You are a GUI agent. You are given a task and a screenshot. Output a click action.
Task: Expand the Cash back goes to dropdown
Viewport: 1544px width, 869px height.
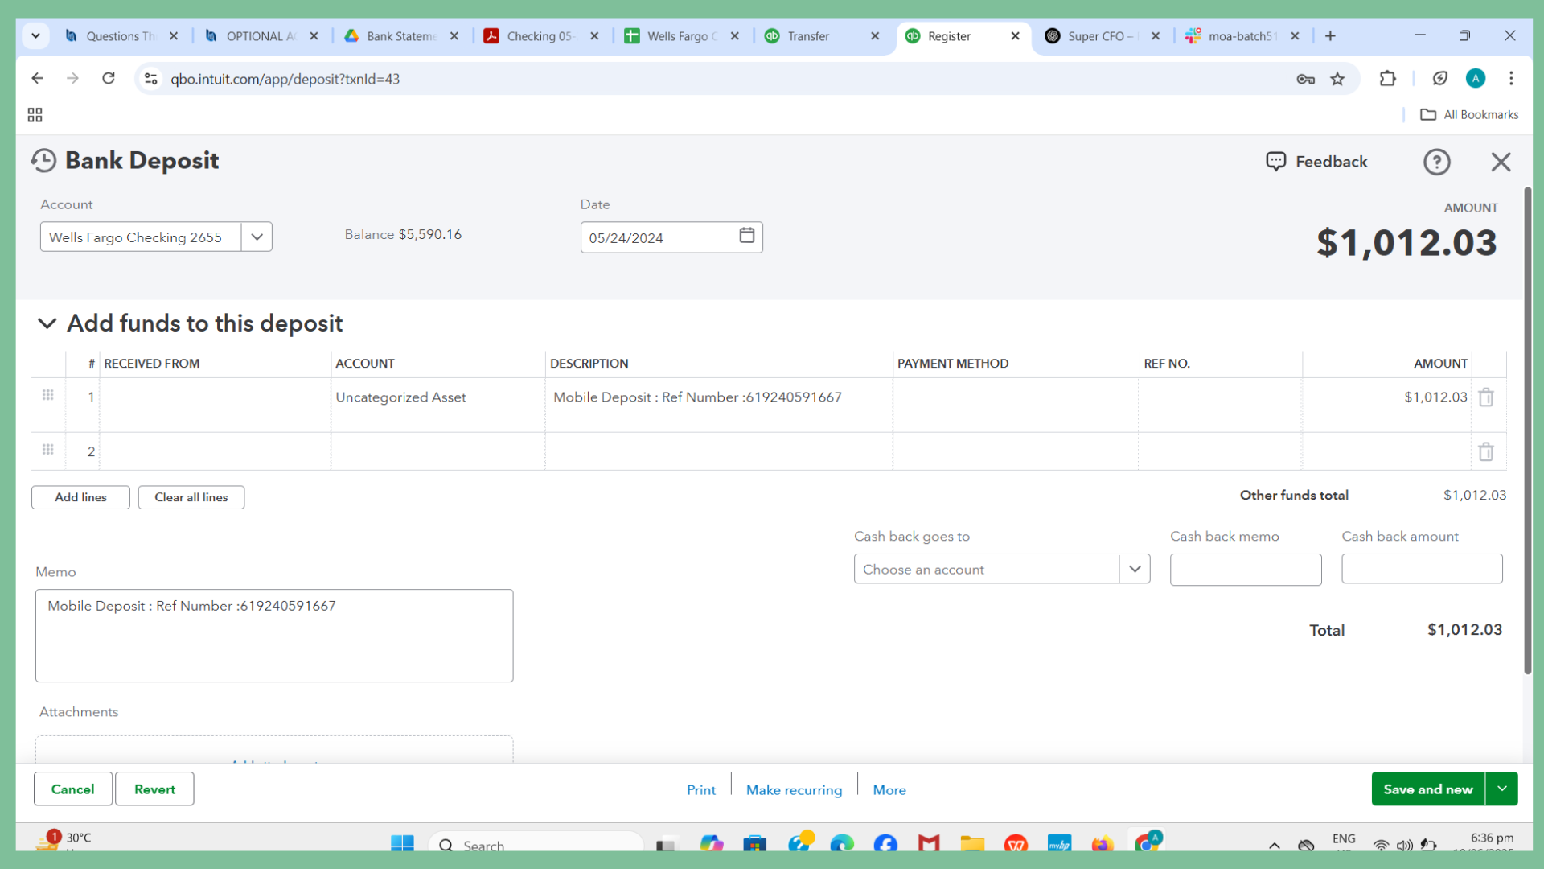(x=1135, y=569)
